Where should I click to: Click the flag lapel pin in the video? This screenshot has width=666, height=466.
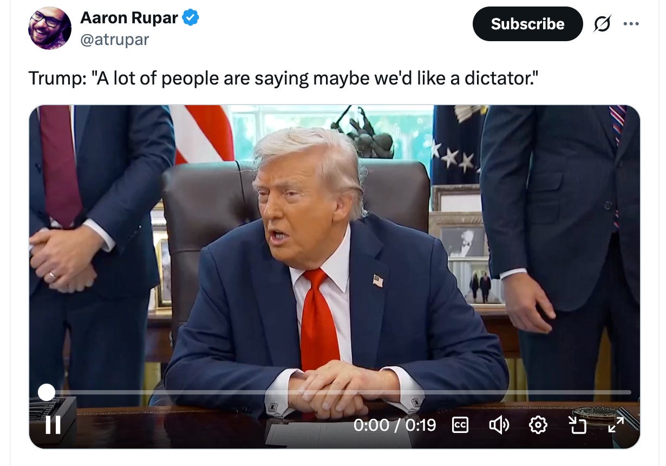click(x=378, y=281)
